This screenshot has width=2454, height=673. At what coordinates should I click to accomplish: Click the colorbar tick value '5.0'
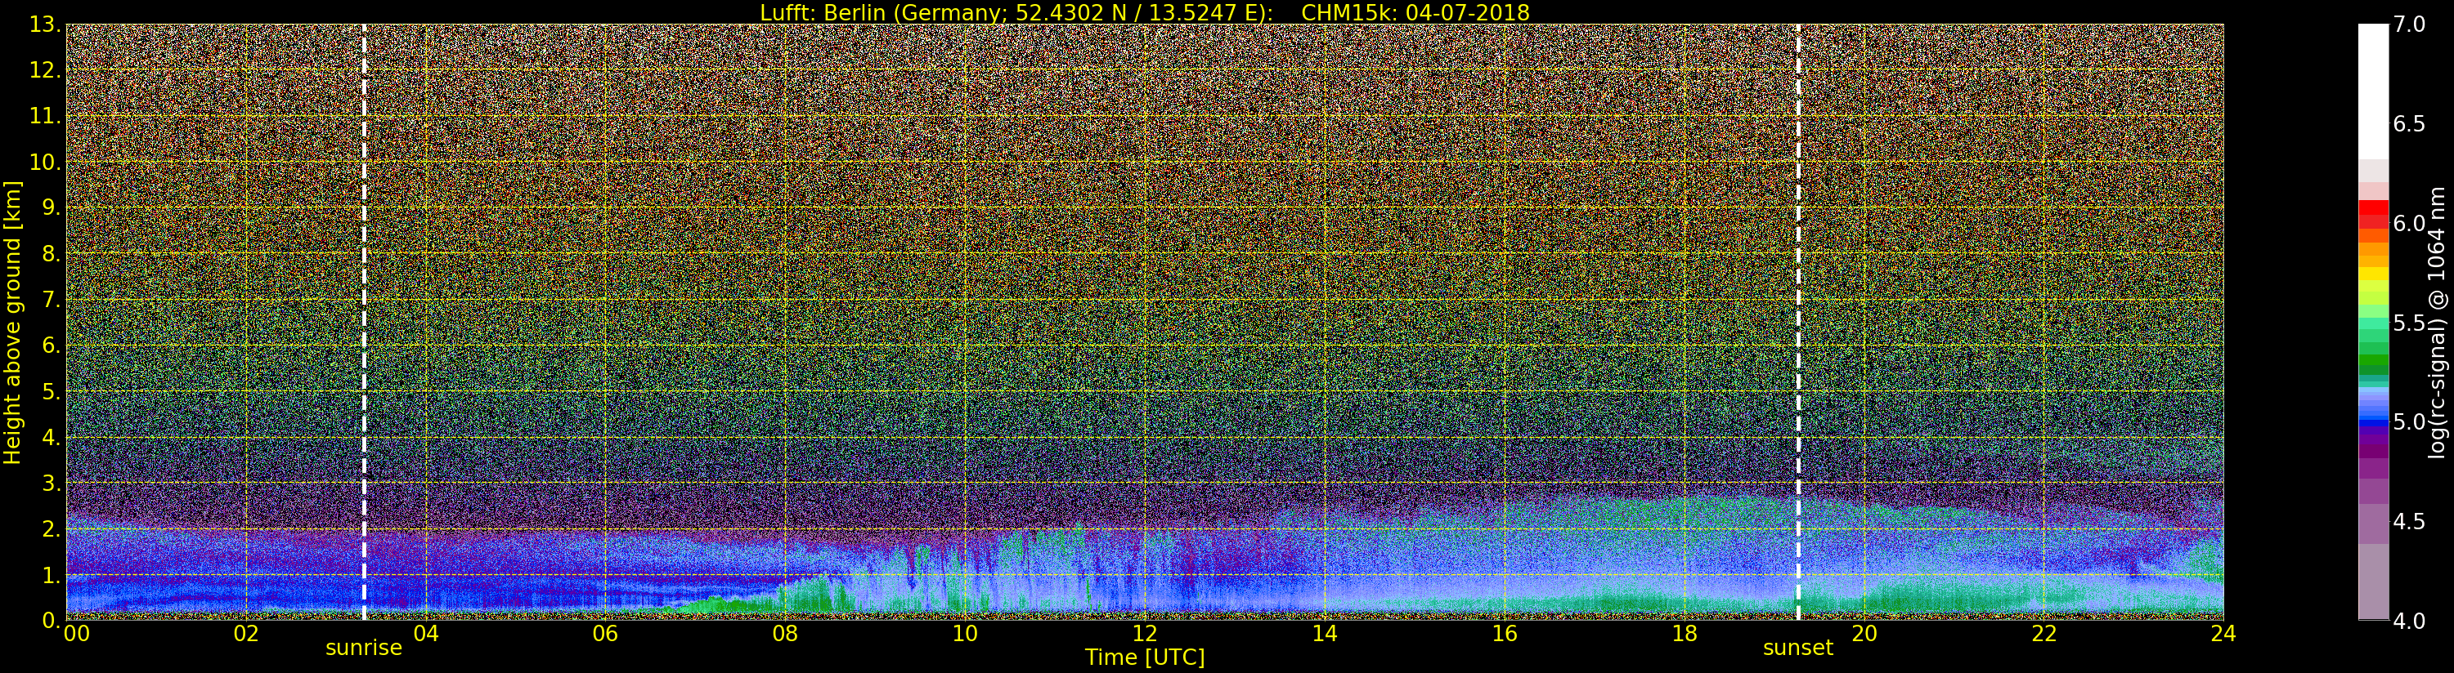(x=2409, y=421)
